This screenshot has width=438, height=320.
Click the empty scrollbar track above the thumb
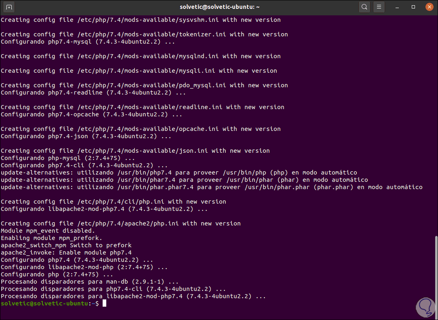click(436, 121)
